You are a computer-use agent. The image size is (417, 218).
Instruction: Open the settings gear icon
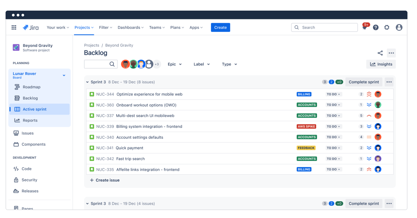pos(387,27)
